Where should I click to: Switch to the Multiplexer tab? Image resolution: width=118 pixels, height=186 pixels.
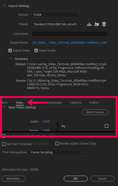pos(54,103)
